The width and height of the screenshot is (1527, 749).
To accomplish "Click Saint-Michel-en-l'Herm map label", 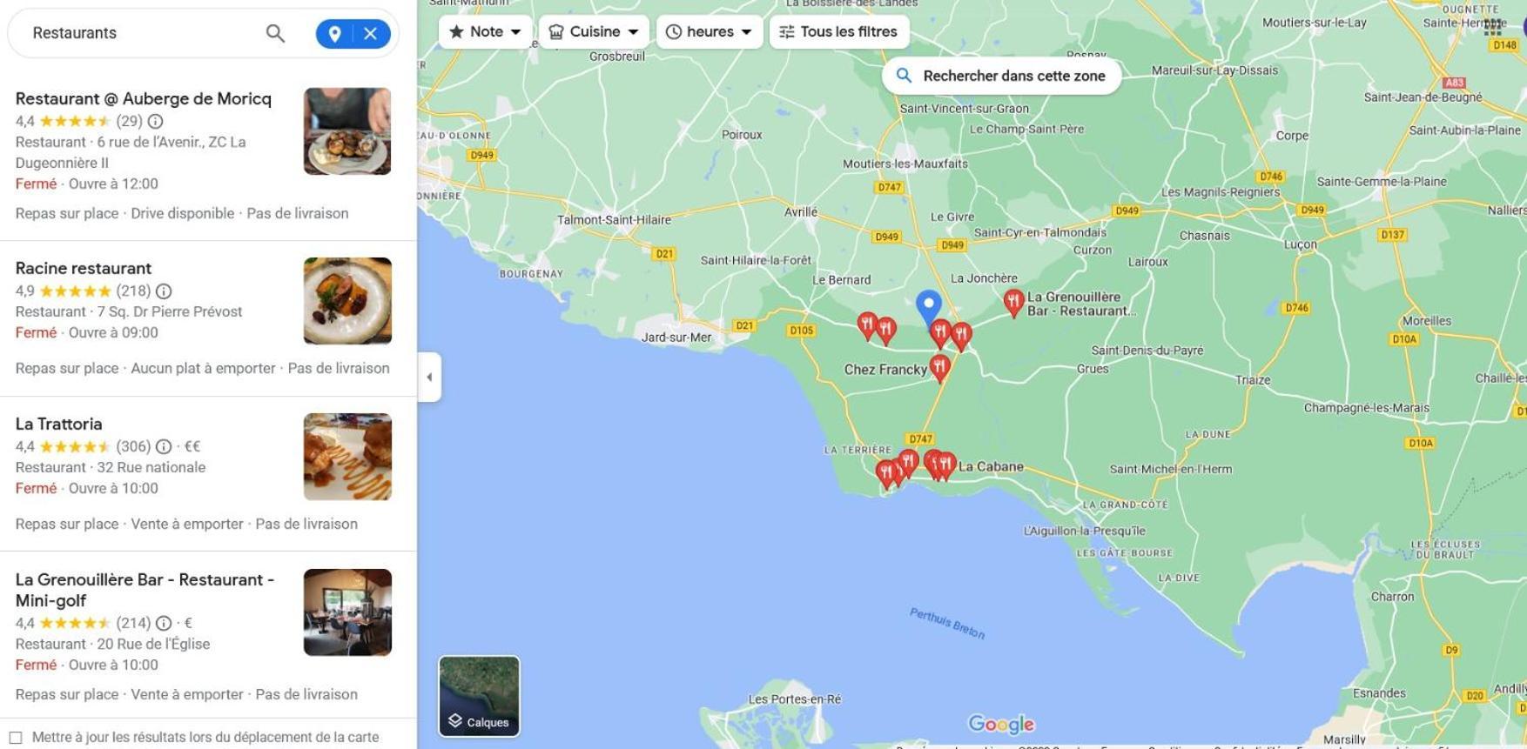I will click(x=1170, y=469).
